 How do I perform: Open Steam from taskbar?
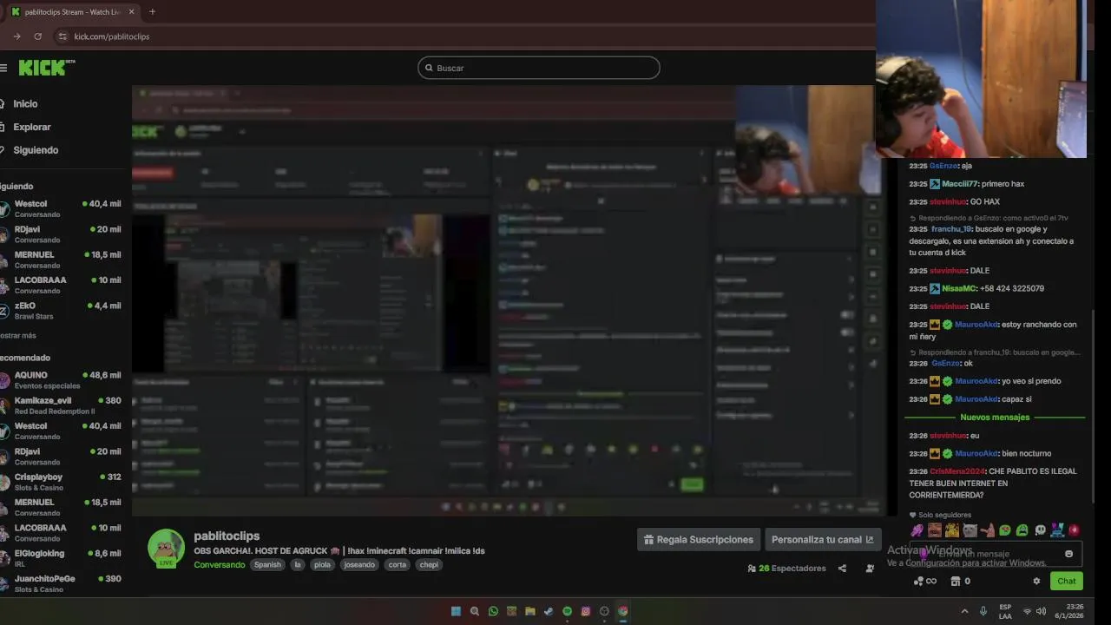549,611
